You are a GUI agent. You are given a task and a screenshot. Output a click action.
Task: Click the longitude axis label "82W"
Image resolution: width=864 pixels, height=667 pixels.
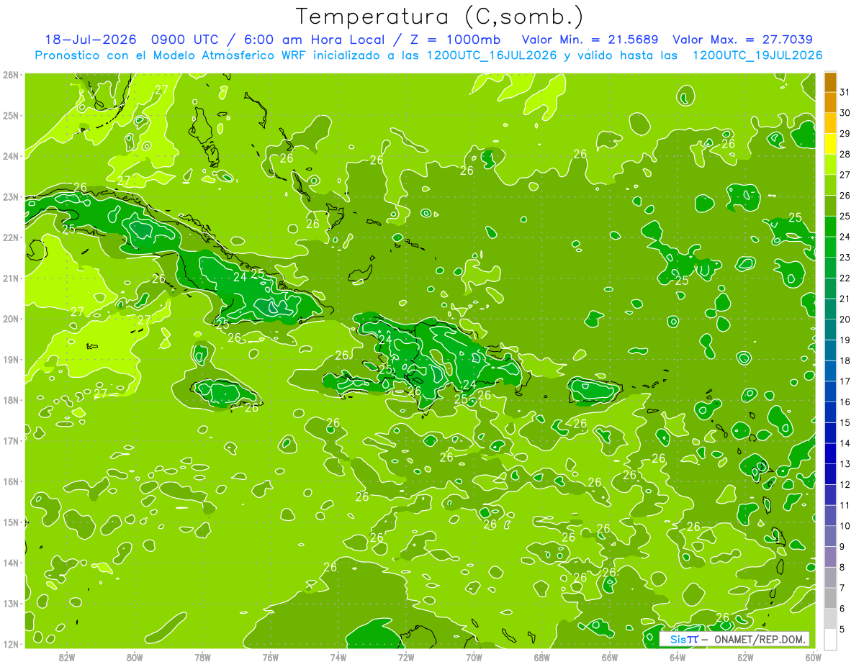[x=67, y=657]
